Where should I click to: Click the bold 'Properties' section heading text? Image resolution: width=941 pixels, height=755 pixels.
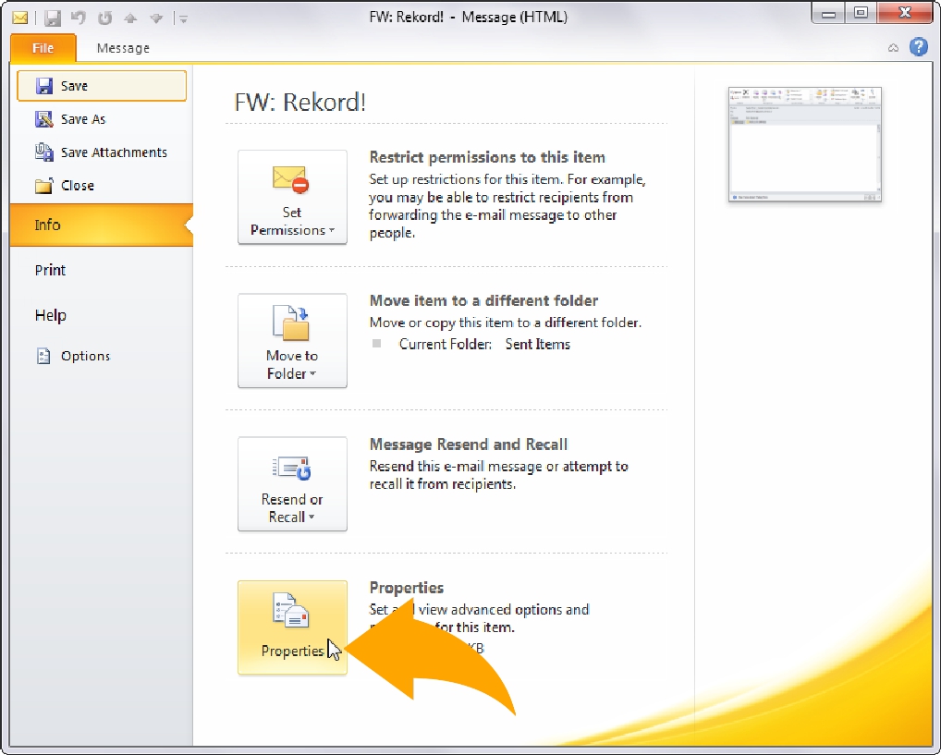[407, 588]
